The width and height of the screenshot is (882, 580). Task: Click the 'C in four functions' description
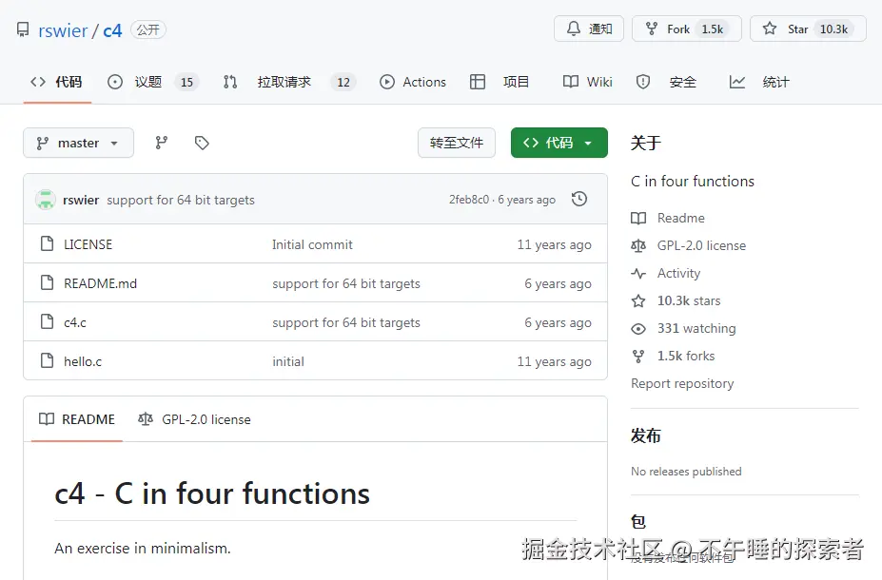pyautogui.click(x=692, y=181)
